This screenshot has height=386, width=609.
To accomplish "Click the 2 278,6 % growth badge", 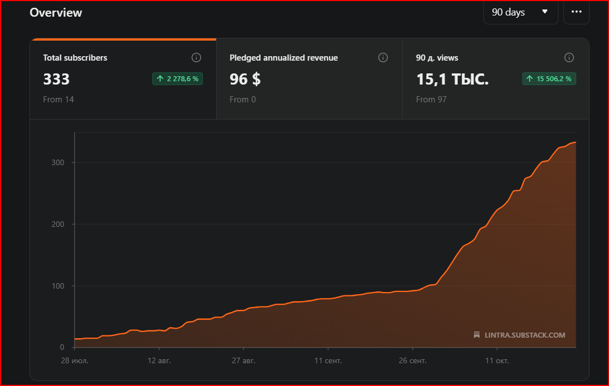I will (177, 79).
